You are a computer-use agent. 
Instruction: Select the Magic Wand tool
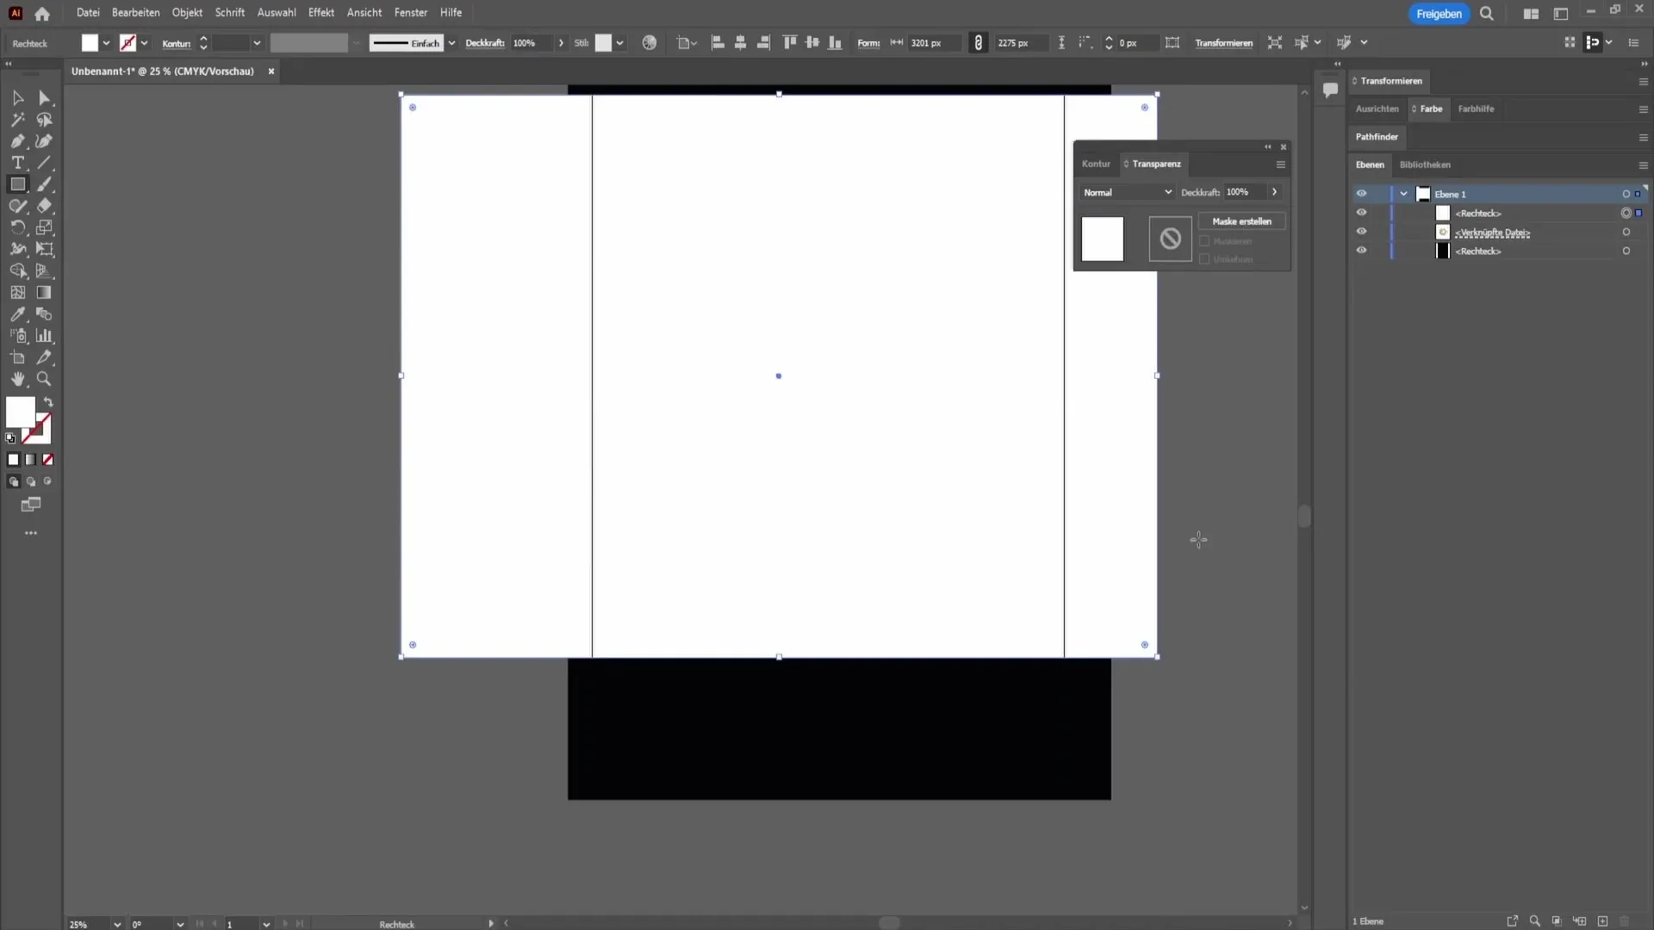pos(17,120)
